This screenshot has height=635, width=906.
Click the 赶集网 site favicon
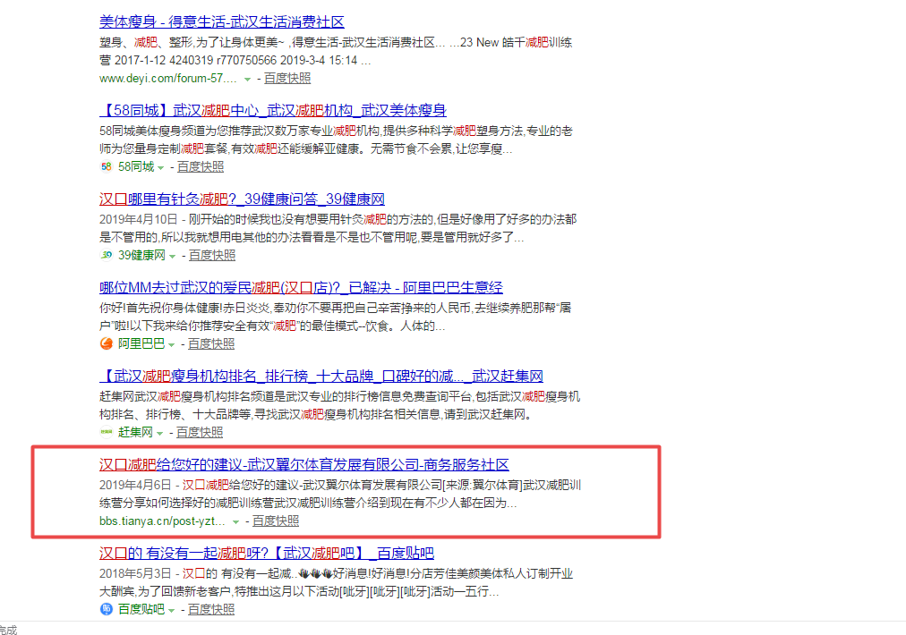(107, 432)
